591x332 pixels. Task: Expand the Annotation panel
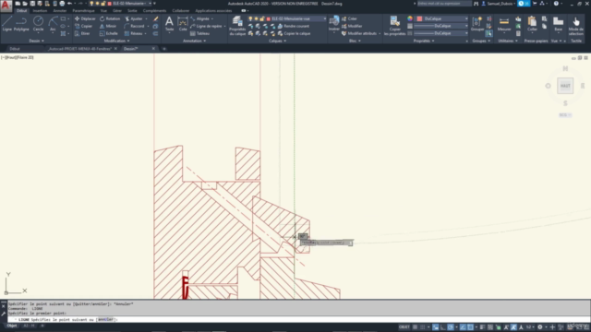pyautogui.click(x=195, y=41)
